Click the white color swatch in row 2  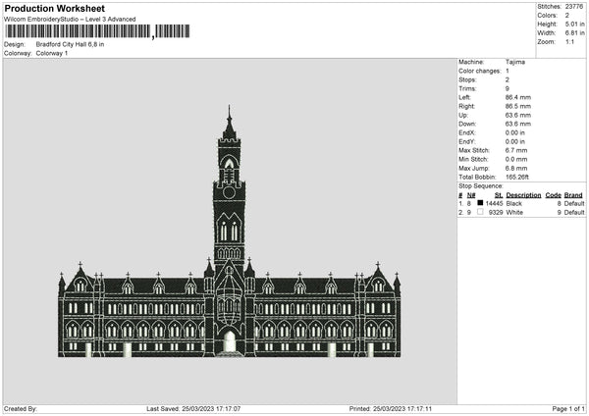click(x=480, y=212)
